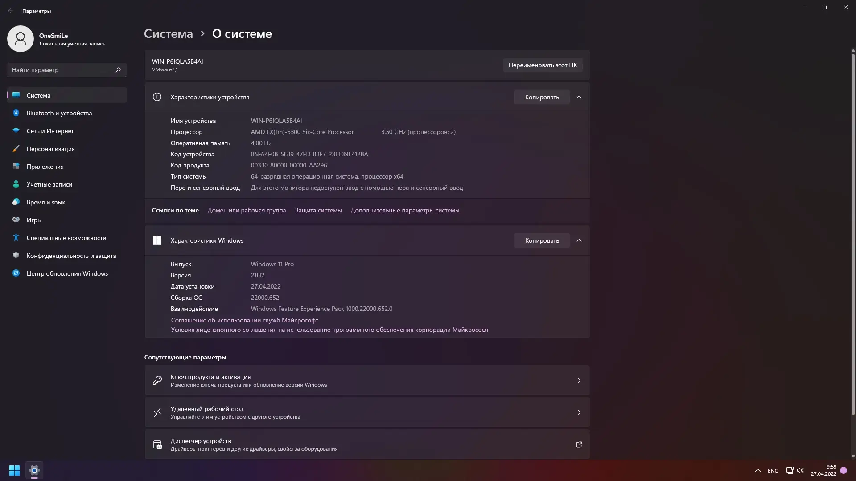Click the Windows Start button on taskbar
The image size is (856, 481).
(x=14, y=470)
